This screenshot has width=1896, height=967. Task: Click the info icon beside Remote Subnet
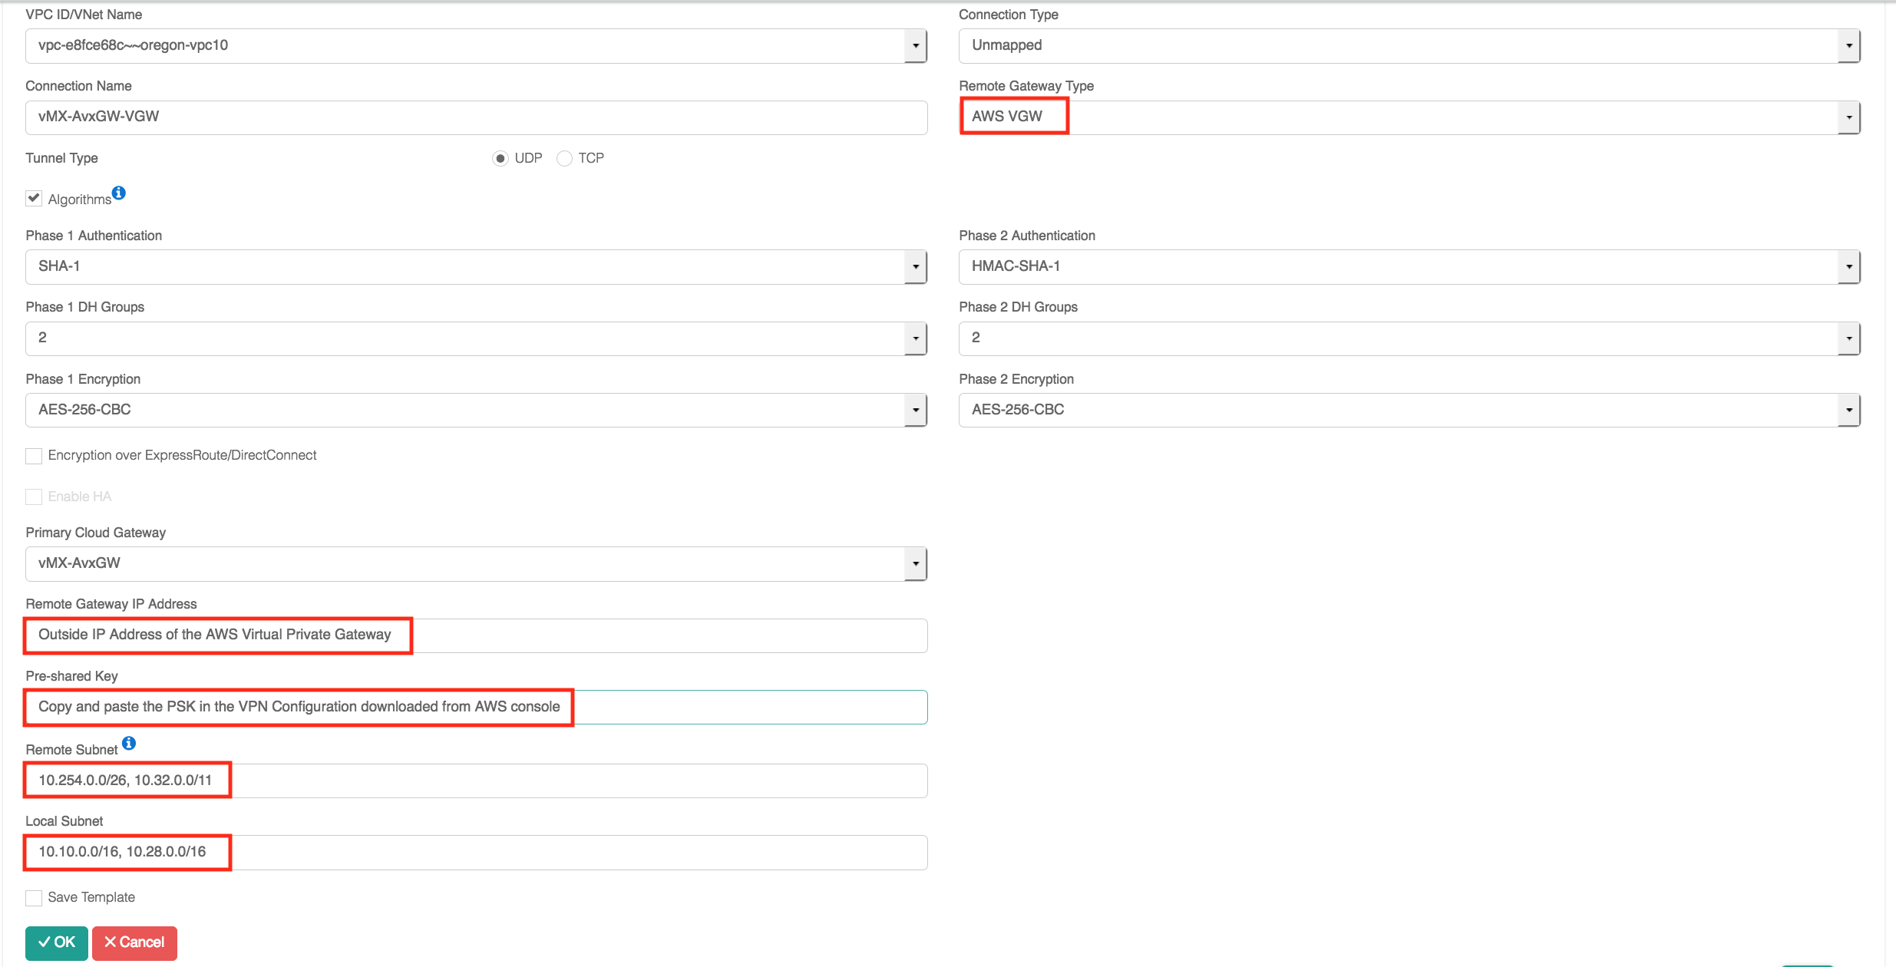tap(129, 743)
